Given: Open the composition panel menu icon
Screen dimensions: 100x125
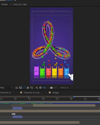Looking at the screenshot, I should point(15,1).
